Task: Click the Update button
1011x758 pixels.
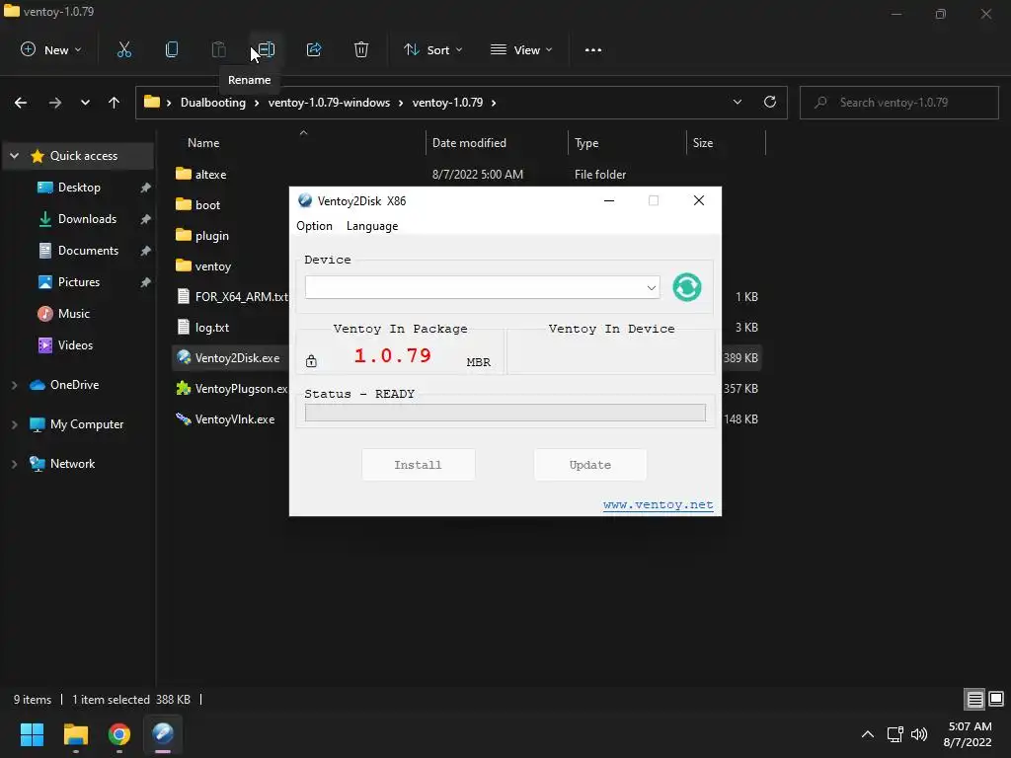Action: point(590,465)
